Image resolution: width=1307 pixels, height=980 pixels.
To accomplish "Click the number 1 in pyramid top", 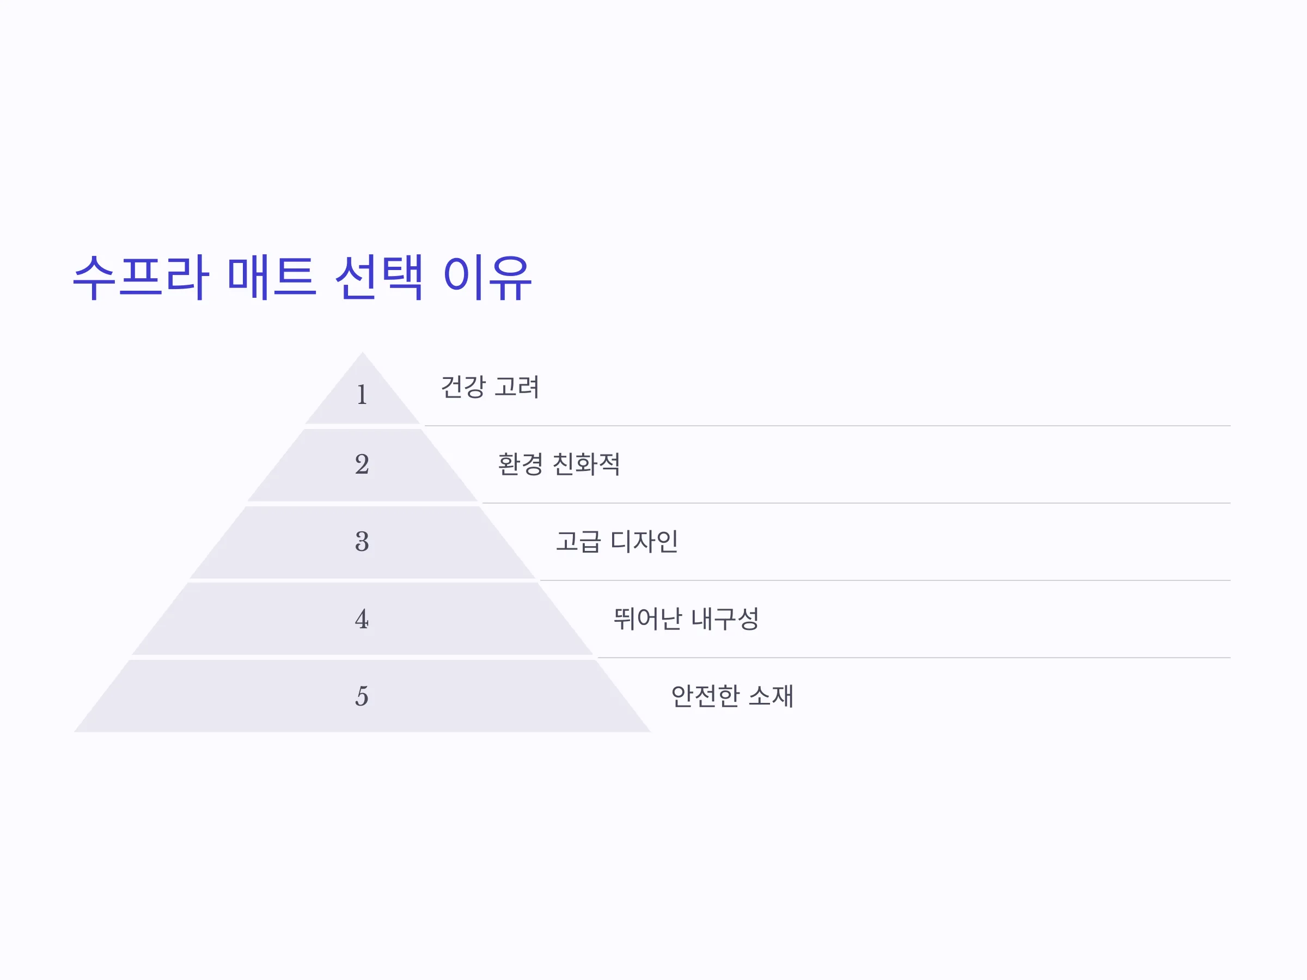I will (362, 395).
